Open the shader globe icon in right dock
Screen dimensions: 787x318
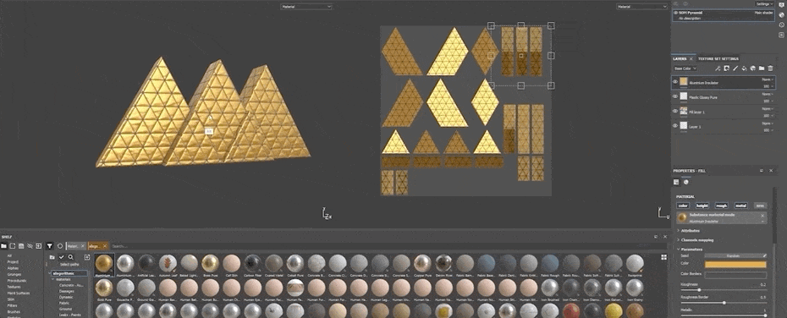[x=781, y=14]
